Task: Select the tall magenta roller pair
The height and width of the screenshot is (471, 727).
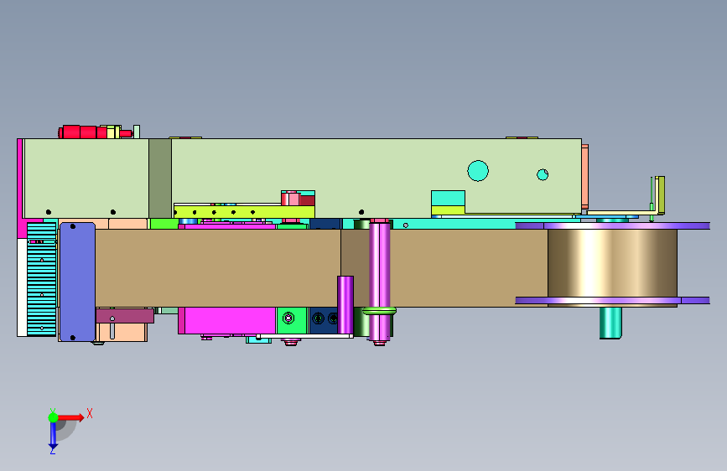Action: coord(379,282)
